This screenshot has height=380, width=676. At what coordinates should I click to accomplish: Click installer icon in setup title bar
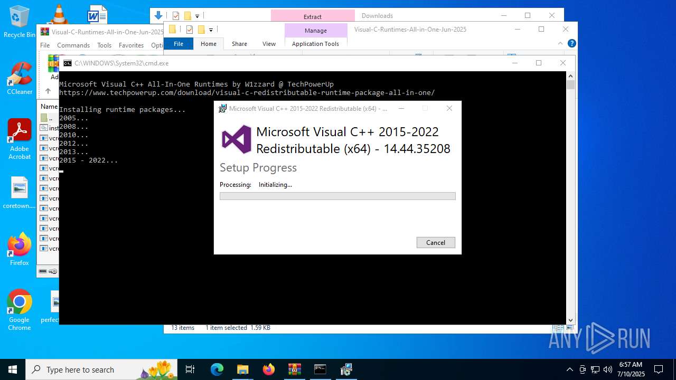click(x=223, y=108)
